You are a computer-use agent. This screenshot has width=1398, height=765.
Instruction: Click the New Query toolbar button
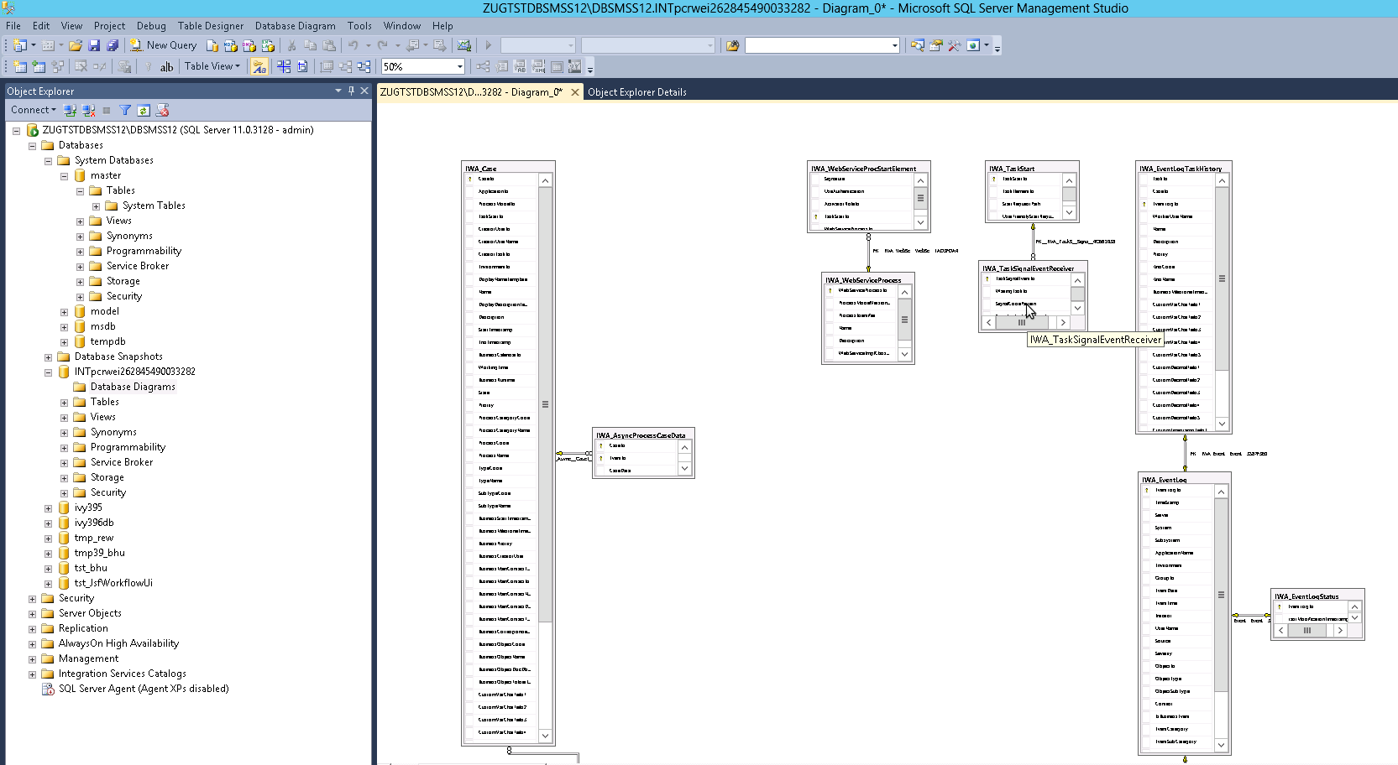pyautogui.click(x=164, y=45)
